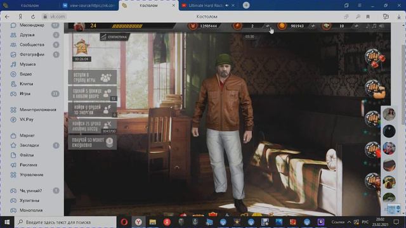Click the 03:30 energy countdown timer
This screenshot has width=406, height=228.
pos(249,37)
